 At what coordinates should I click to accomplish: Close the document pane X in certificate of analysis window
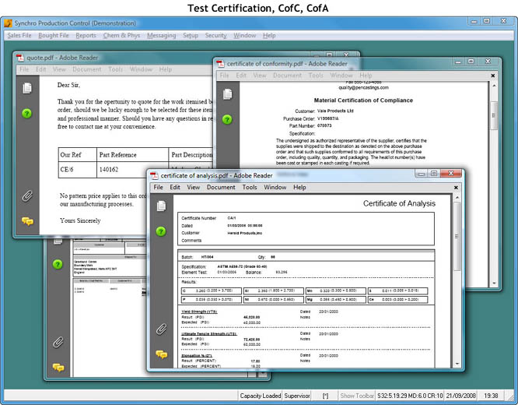456,188
